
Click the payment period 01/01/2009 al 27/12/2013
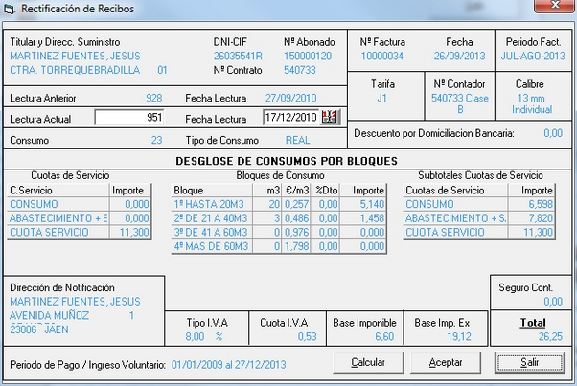228,365
